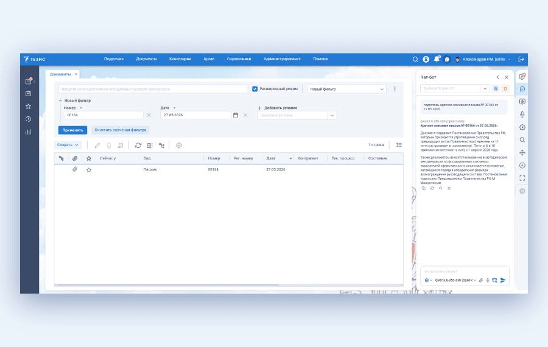Open the calendar icon in left sidebar

pos(28,94)
